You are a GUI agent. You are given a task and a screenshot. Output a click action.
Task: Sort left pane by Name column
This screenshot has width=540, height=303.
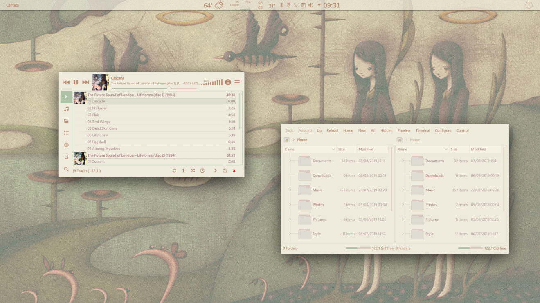310,149
